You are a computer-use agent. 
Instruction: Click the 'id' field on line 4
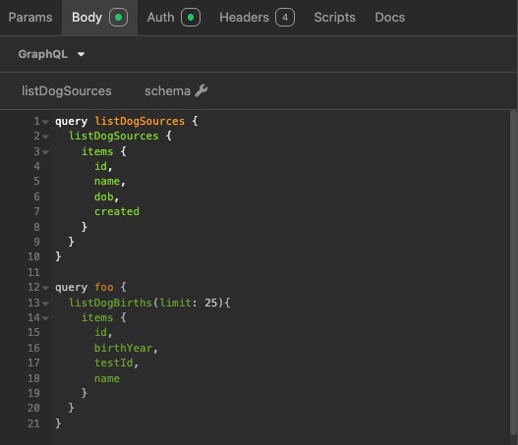tap(101, 166)
